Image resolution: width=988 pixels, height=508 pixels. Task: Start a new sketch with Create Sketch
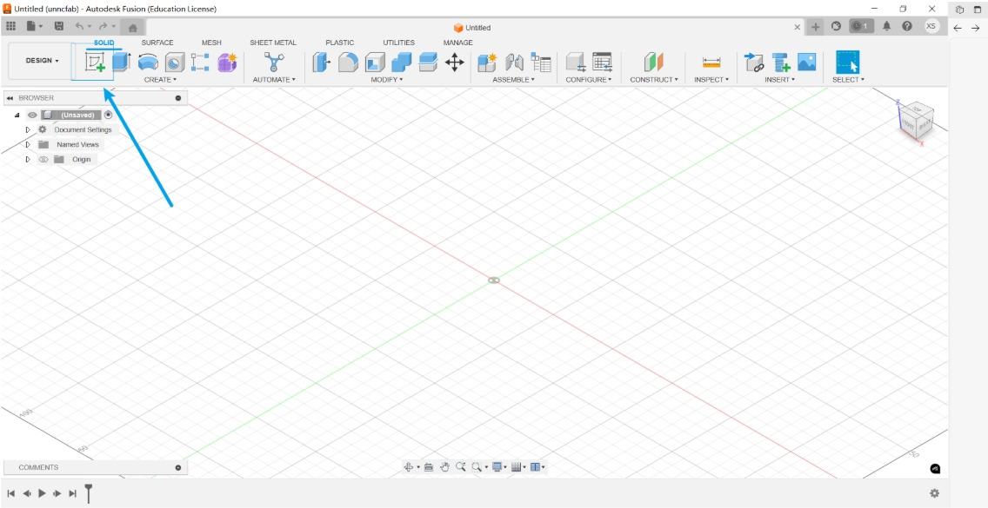click(95, 63)
